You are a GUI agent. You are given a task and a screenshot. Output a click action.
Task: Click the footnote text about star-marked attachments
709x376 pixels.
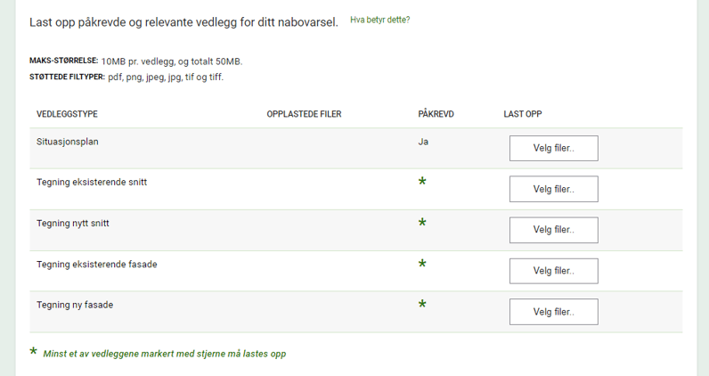pos(165,354)
